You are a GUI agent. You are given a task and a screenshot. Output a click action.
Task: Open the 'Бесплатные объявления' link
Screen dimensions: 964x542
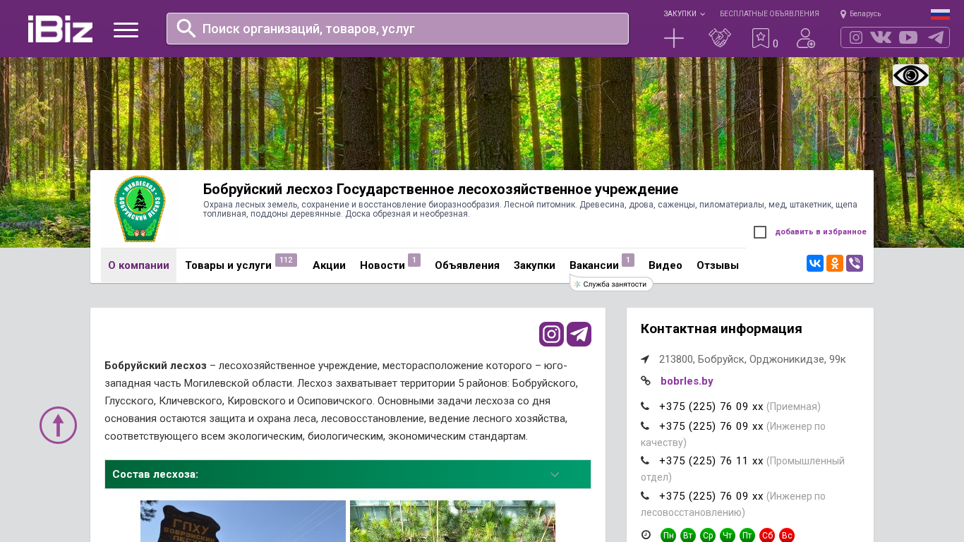pyautogui.click(x=769, y=14)
